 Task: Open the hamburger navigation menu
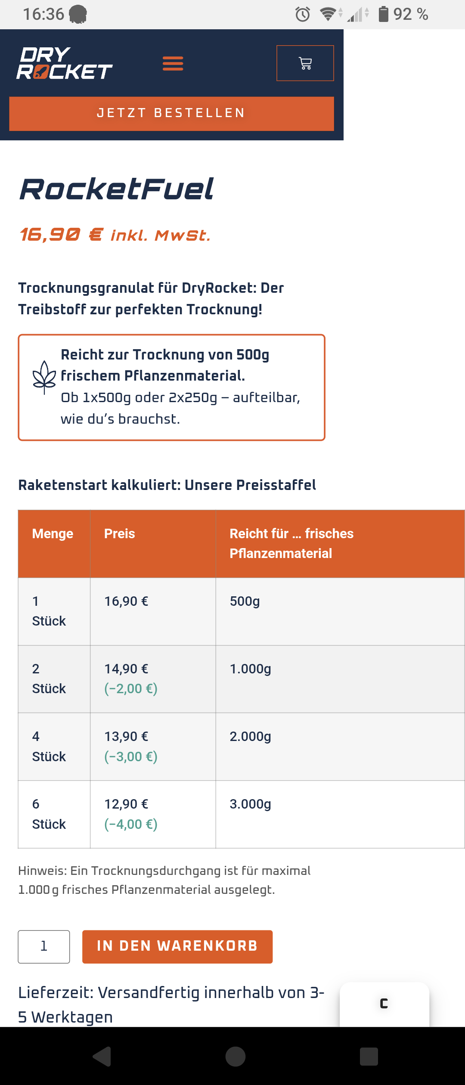pyautogui.click(x=173, y=63)
